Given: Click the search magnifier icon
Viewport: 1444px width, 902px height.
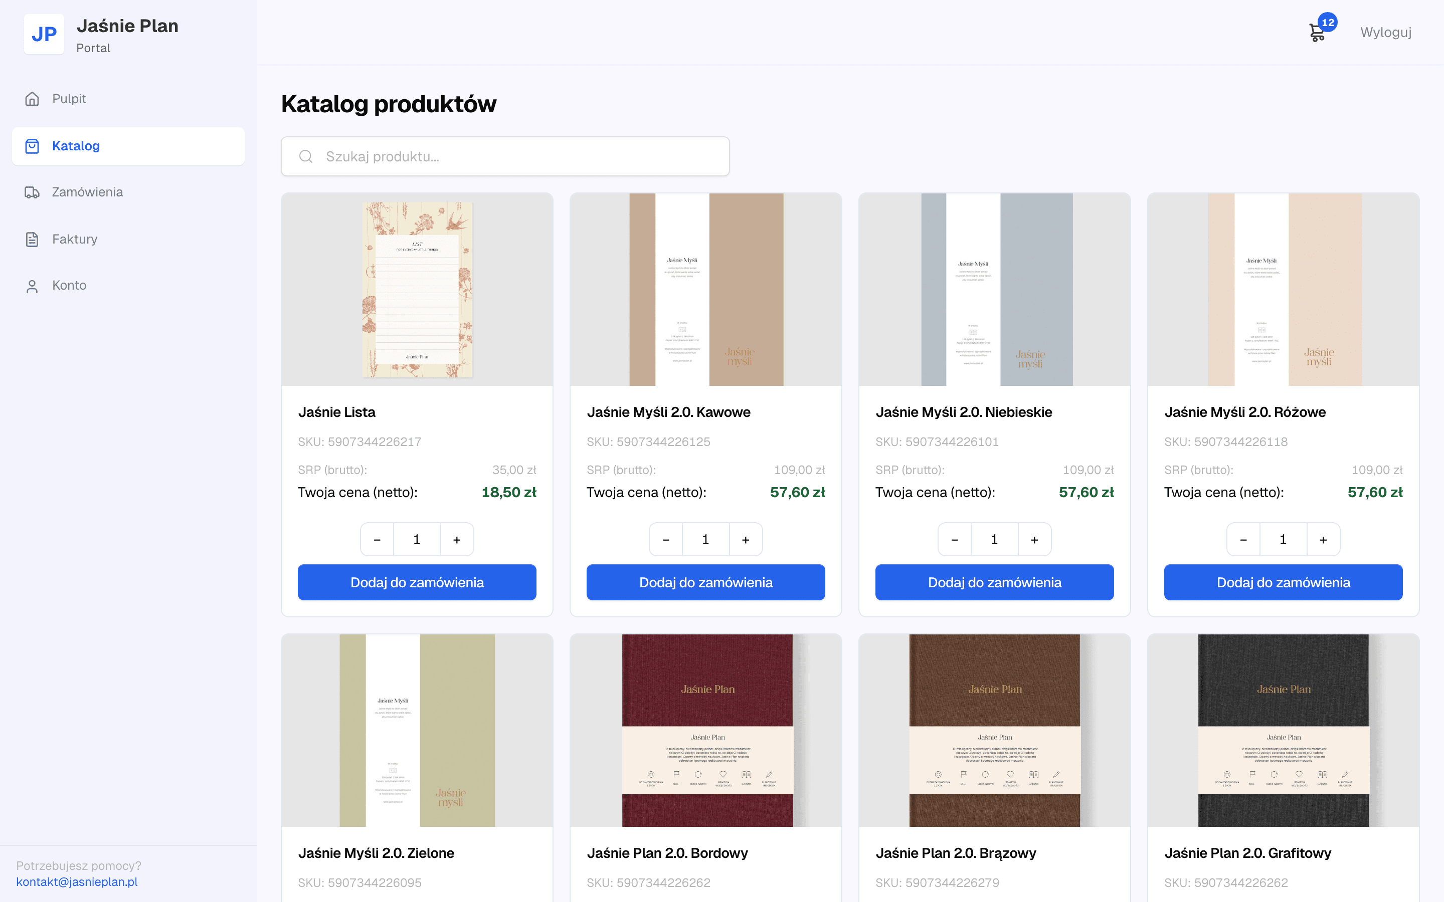Looking at the screenshot, I should tap(306, 156).
